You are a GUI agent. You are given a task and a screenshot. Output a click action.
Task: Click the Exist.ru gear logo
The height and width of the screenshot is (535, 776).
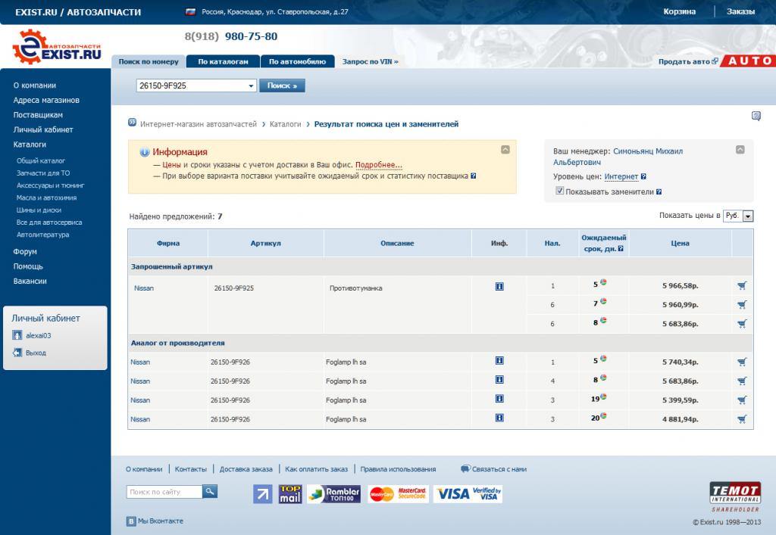pyautogui.click(x=56, y=47)
